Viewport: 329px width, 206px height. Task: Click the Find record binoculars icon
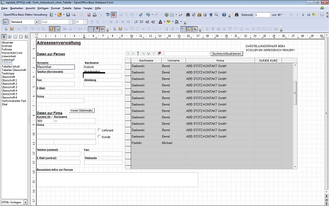187,15
